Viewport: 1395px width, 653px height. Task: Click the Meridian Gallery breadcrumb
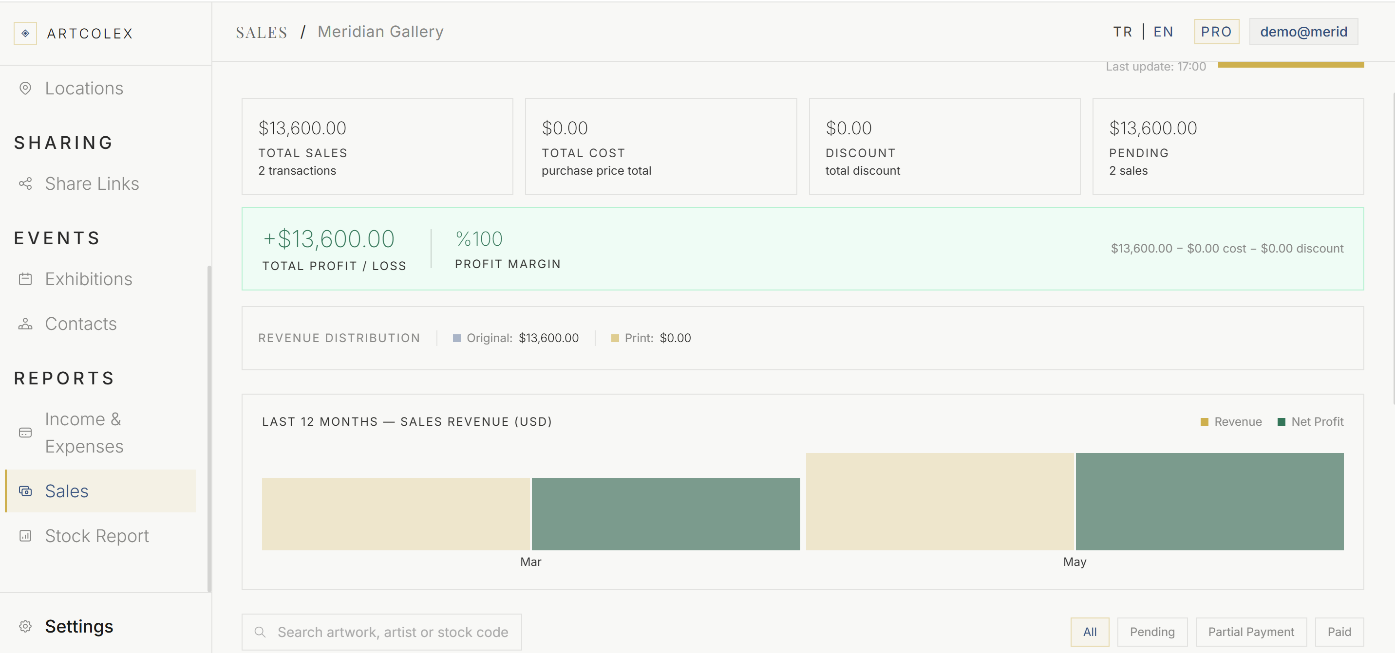pyautogui.click(x=380, y=32)
